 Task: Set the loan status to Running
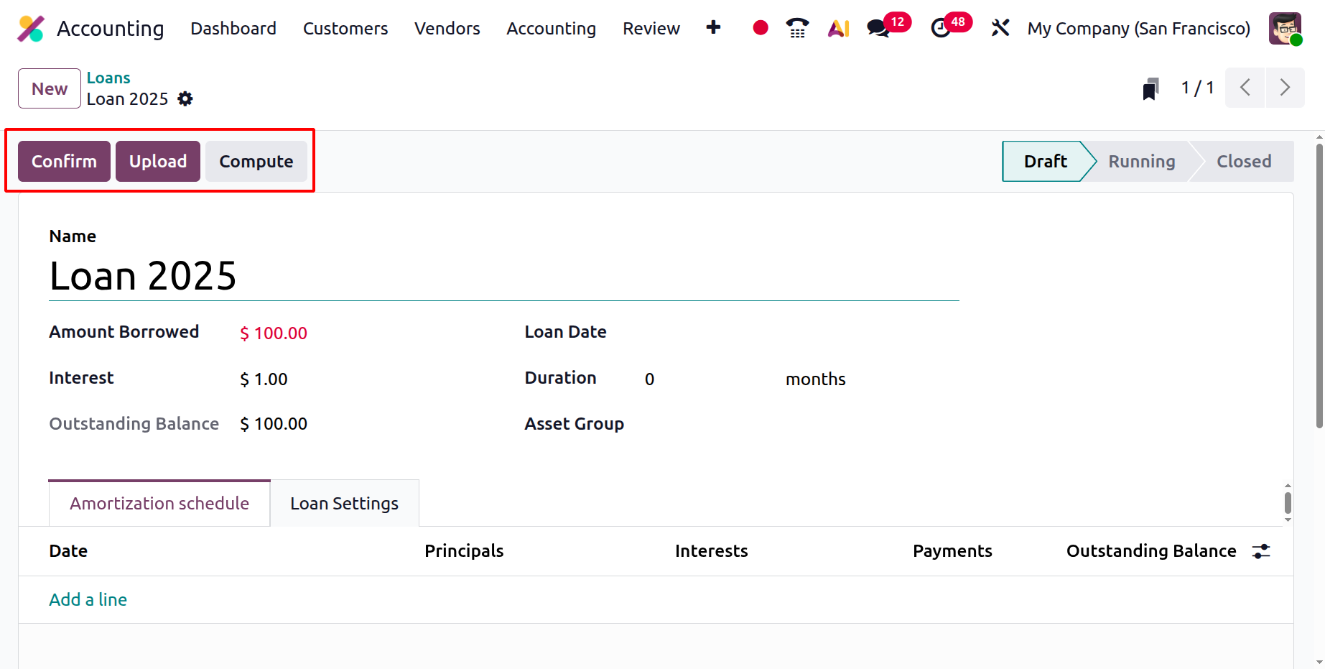pyautogui.click(x=1141, y=162)
